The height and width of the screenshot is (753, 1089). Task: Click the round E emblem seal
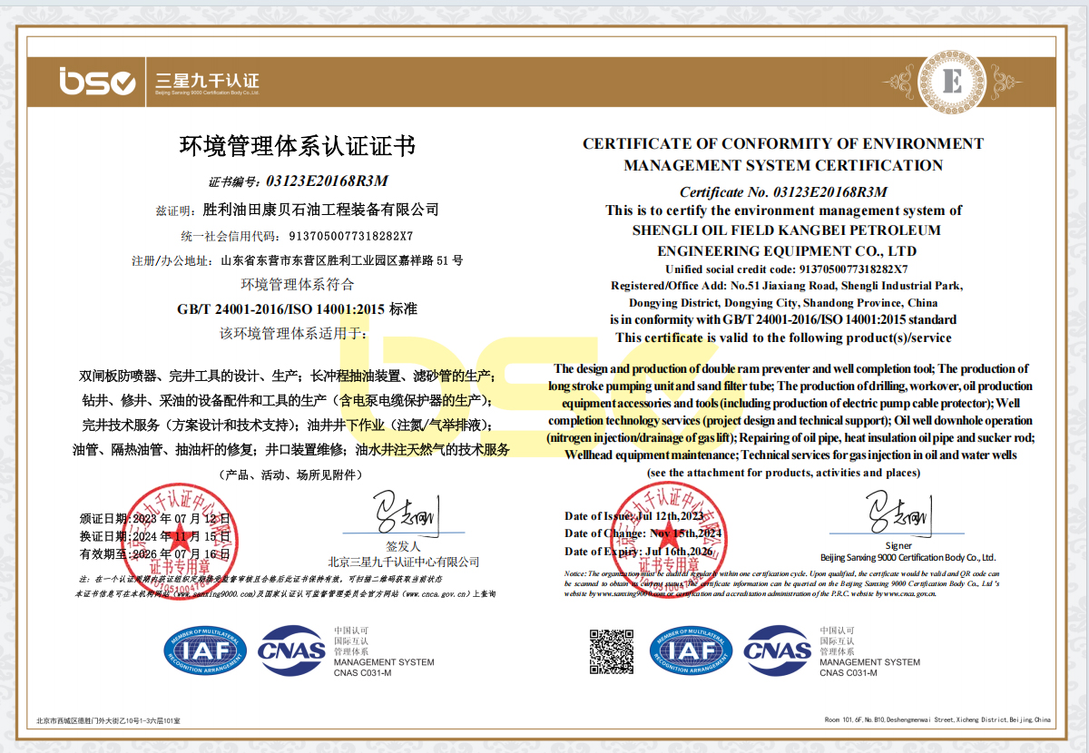952,83
